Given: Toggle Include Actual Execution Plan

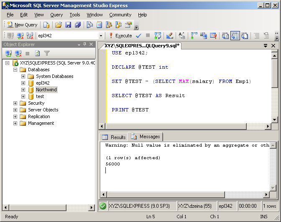Looking at the screenshot, I should [194, 36].
